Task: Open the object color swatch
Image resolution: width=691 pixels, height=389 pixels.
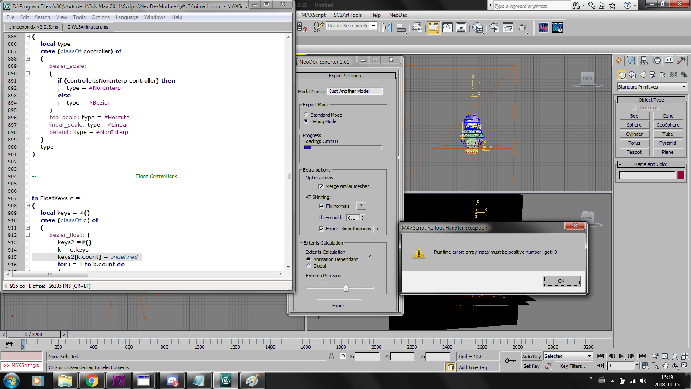Action: (681, 175)
